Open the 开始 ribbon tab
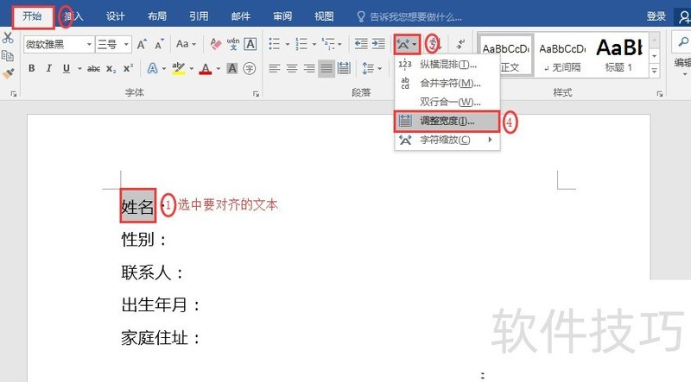Viewport: 691px width, 382px height. click(33, 16)
